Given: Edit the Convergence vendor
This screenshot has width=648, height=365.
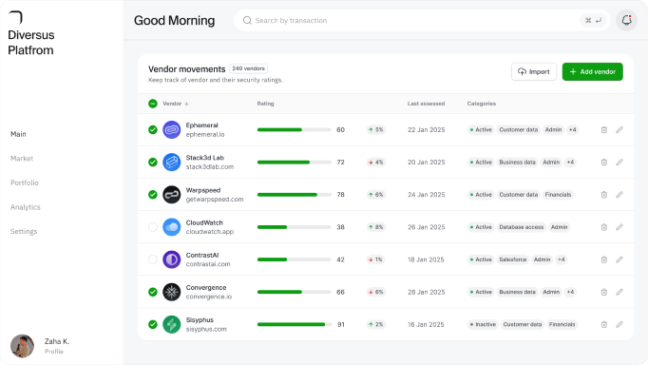Looking at the screenshot, I should (x=619, y=292).
